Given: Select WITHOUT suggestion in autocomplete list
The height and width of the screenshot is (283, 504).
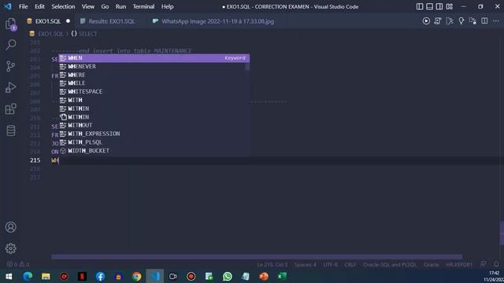Looking at the screenshot, I should [x=154, y=125].
